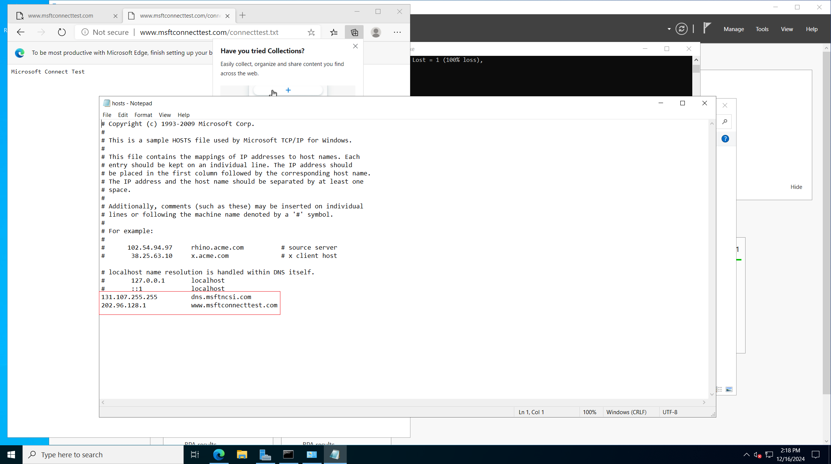Open the Collections icon in Edge toolbar
This screenshot has width=831, height=464.
[355, 32]
